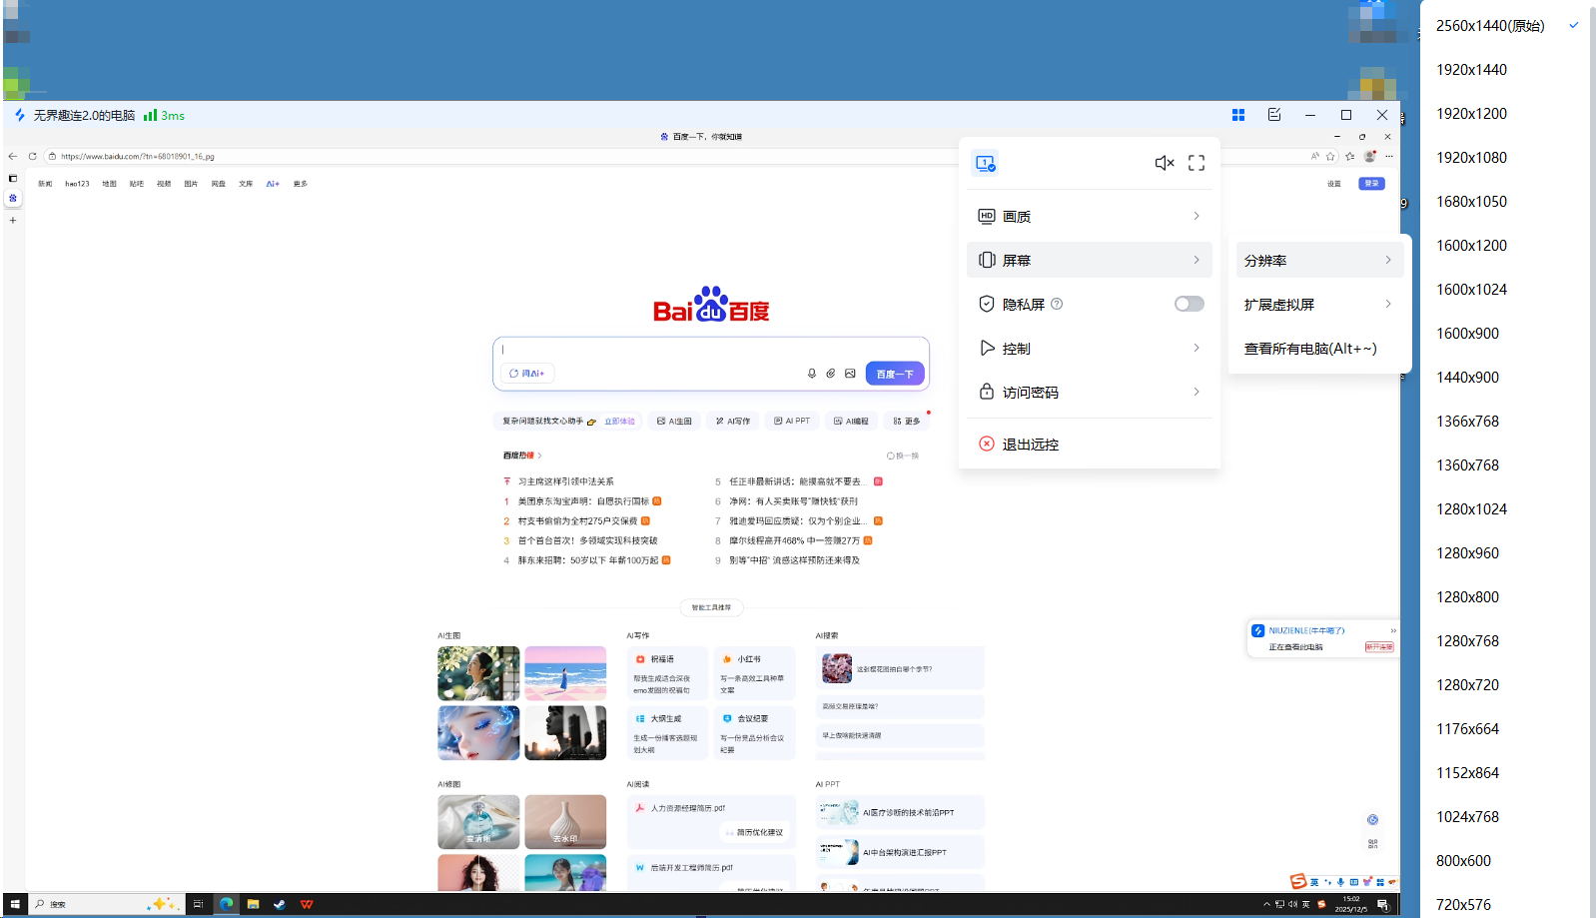This screenshot has width=1596, height=918.
Task: Open the 去水印 vase thumbnail
Action: pos(565,822)
